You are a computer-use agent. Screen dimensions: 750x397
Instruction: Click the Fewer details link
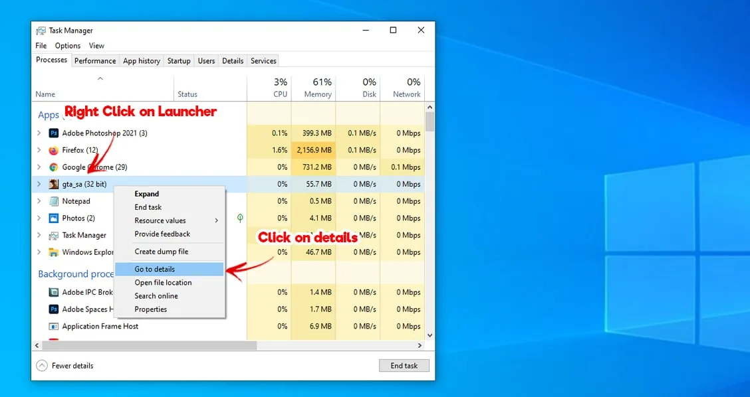click(x=72, y=366)
